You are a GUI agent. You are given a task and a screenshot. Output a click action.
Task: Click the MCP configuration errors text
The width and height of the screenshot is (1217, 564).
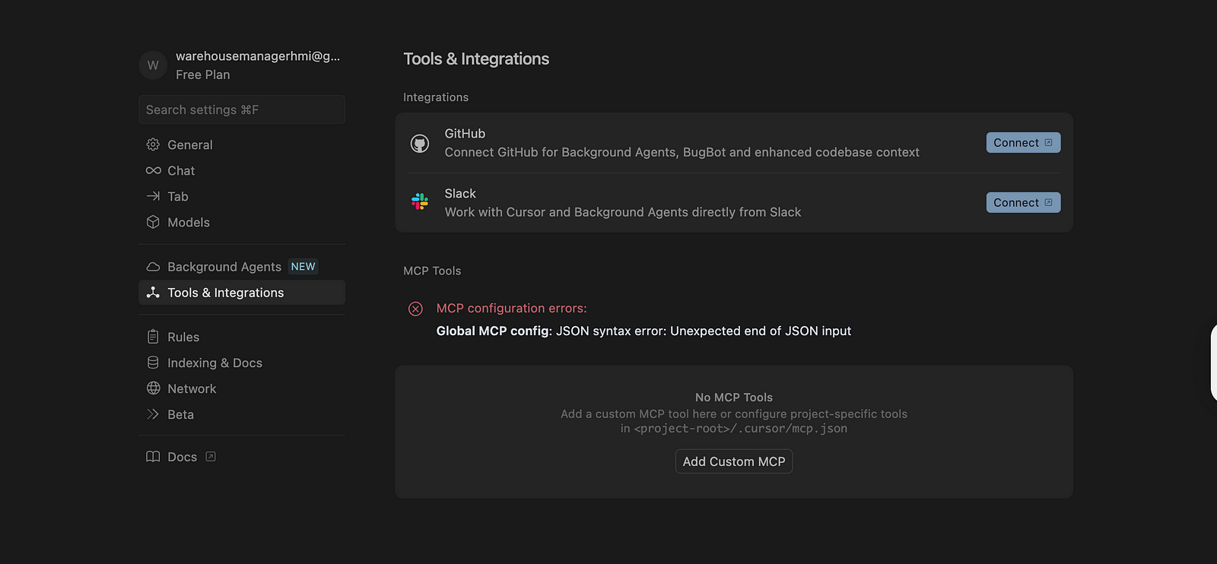coord(512,308)
